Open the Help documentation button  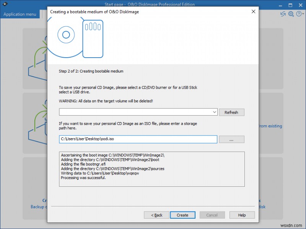pos(242,215)
